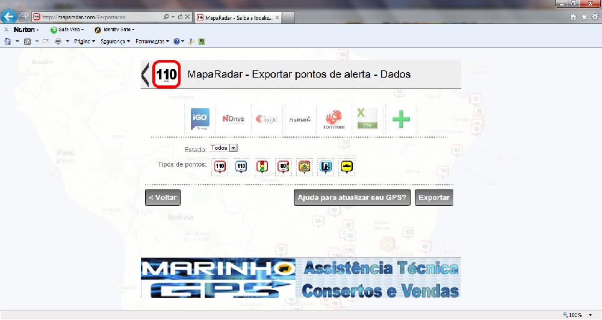This screenshot has height=320, width=602.
Task: Click the green plus more formats icon
Action: 401,119
